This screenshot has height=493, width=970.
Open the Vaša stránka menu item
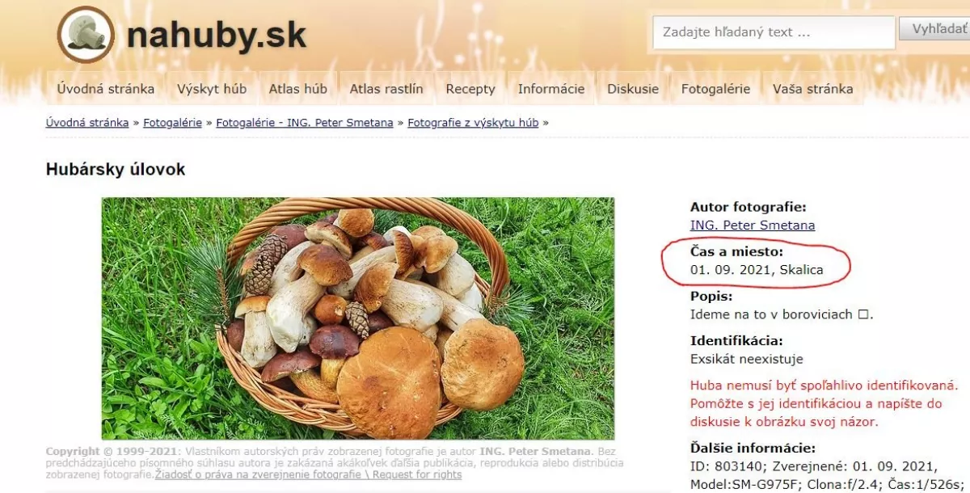(812, 89)
